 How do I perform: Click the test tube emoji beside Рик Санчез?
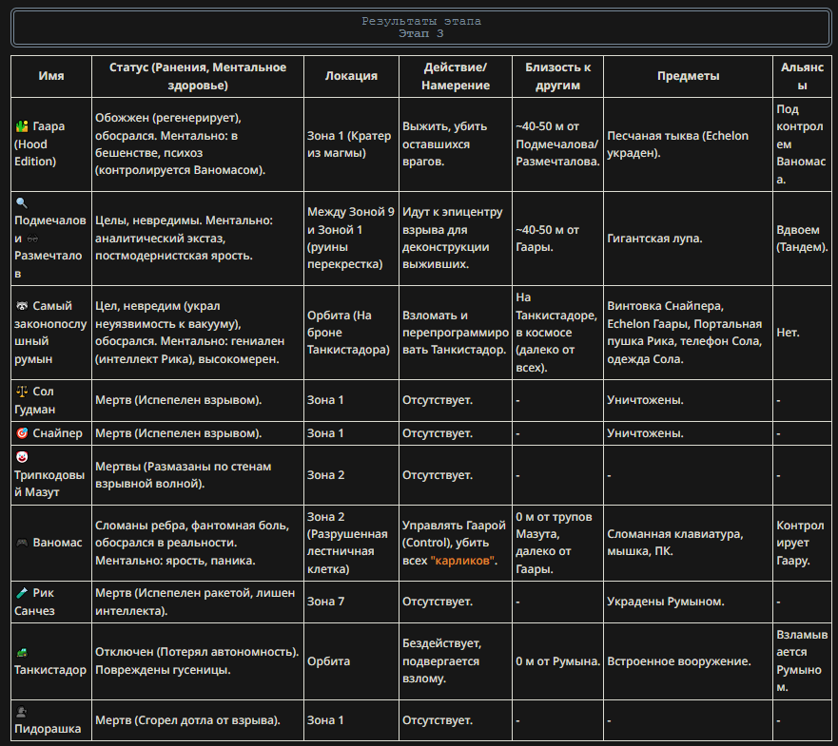point(22,593)
